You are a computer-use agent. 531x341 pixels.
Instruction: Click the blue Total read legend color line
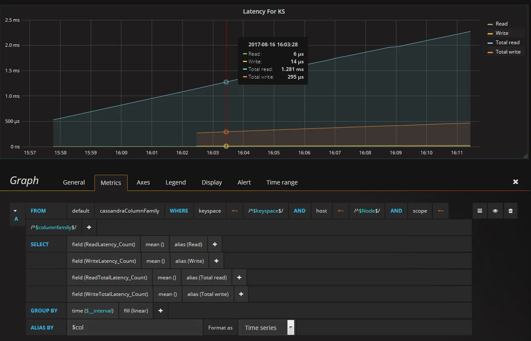tap(490, 43)
